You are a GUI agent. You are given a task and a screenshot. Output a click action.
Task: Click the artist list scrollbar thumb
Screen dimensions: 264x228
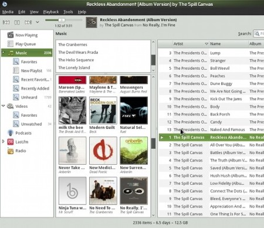(153, 60)
